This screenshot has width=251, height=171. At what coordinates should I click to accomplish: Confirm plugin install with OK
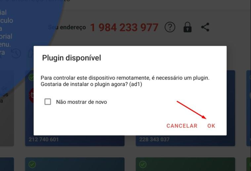[x=211, y=126]
